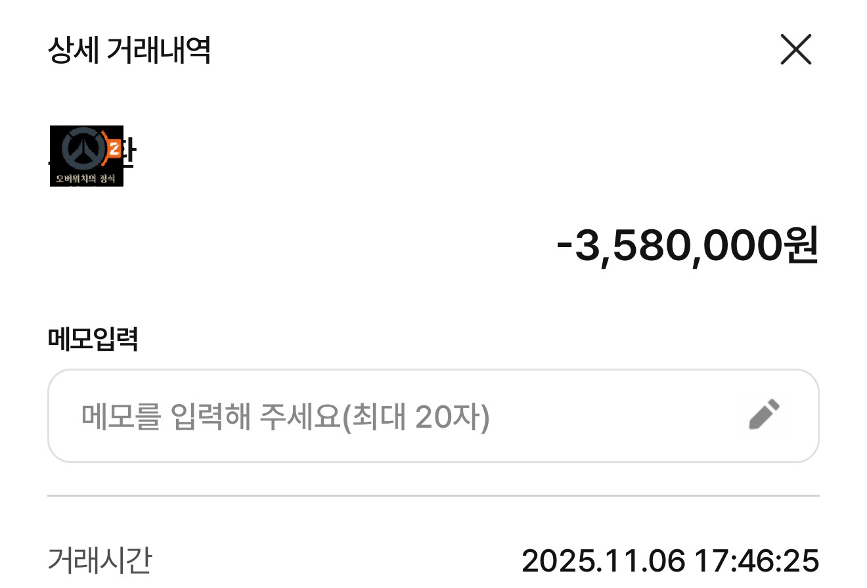Tap the pencil edit icon in memo box
867x588 pixels.
[x=765, y=415]
